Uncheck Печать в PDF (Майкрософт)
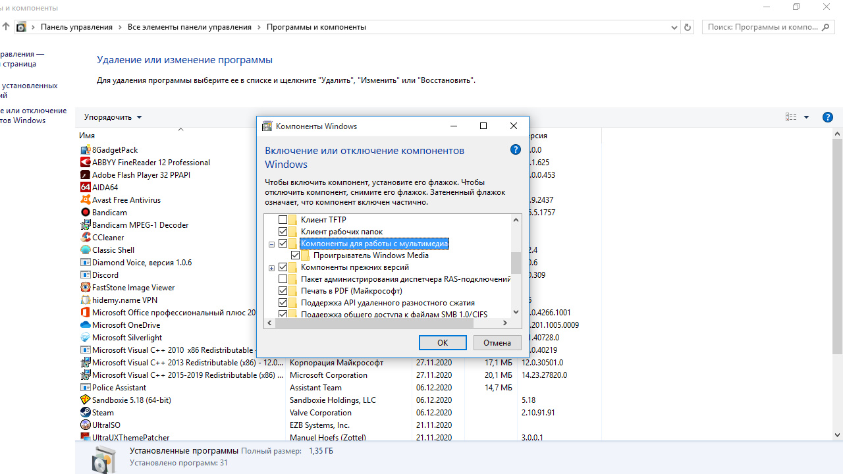The height and width of the screenshot is (474, 843). 283,291
